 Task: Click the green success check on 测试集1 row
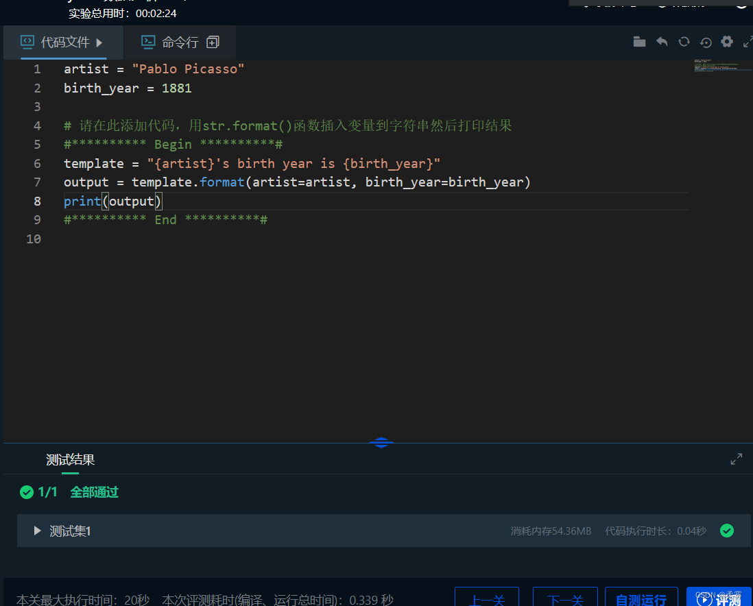click(727, 530)
